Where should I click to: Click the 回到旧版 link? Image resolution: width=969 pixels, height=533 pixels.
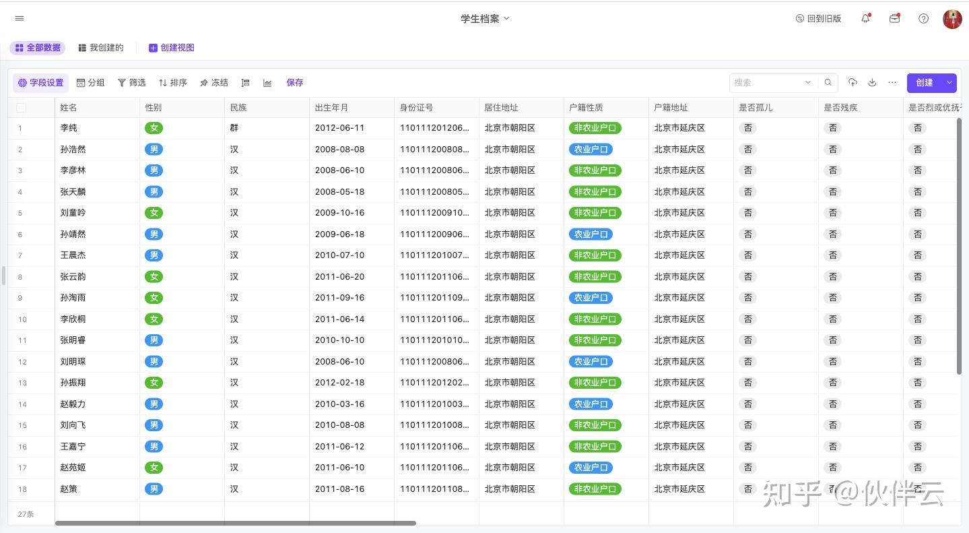(x=819, y=19)
